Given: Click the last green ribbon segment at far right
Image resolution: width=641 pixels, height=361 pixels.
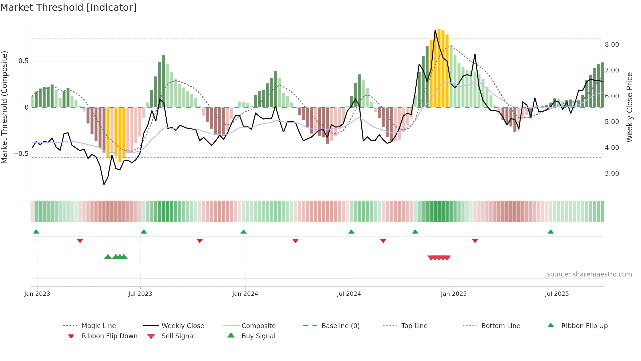Looking at the screenshot, I should pyautogui.click(x=603, y=211).
